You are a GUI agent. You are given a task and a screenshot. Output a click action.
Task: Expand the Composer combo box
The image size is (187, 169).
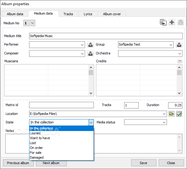82,53
